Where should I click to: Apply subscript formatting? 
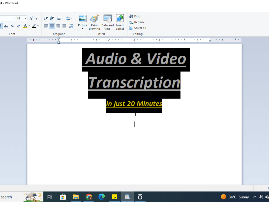pos(12,26)
